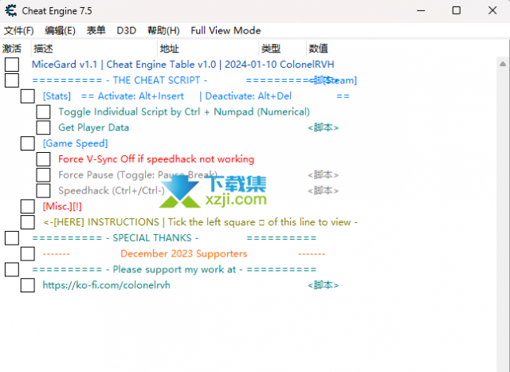Image resolution: width=510 pixels, height=372 pixels.
Task: Tick the [Game Speed] group checkbox
Action: click(28, 143)
